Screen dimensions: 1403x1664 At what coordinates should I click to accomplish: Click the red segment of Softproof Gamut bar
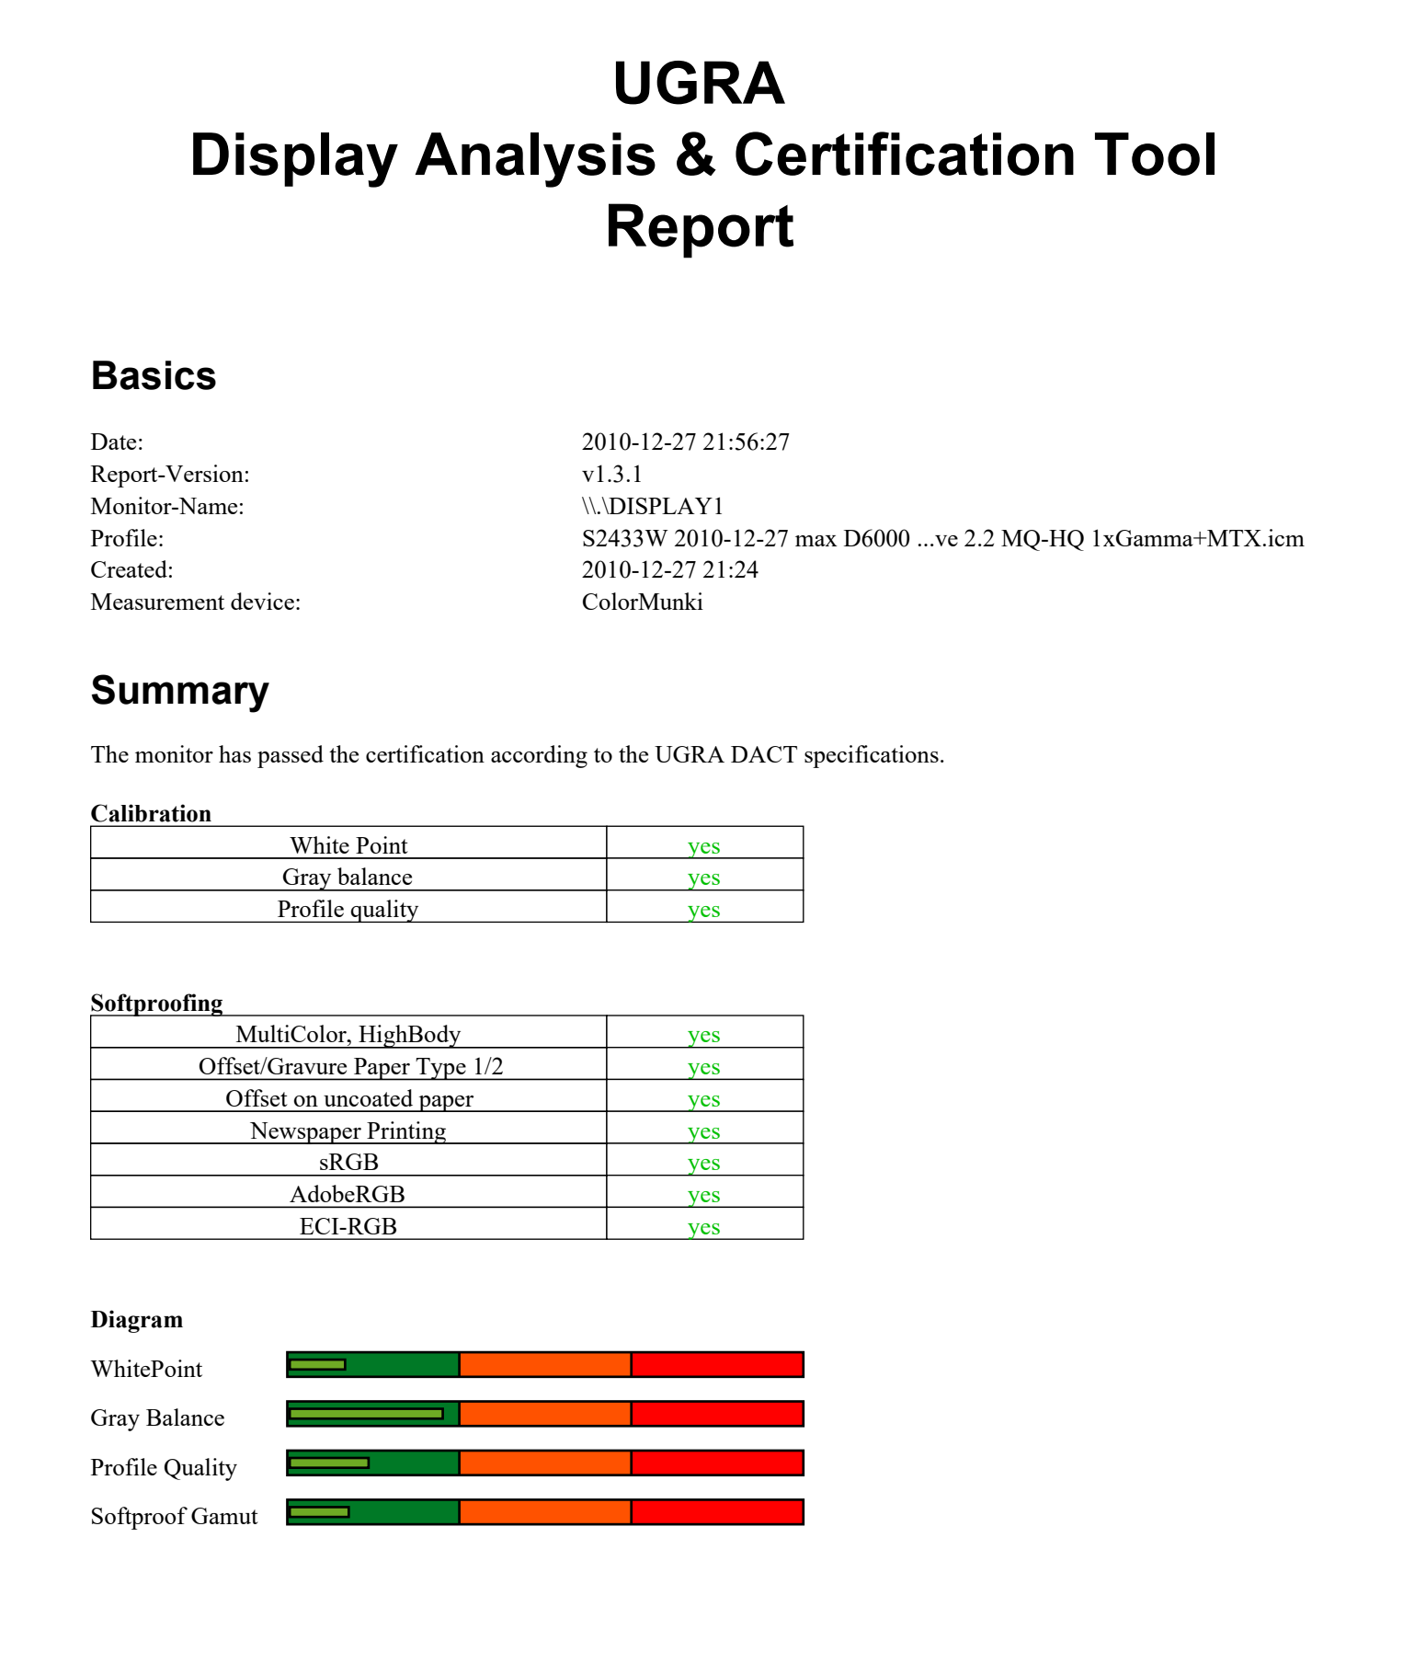[x=717, y=1511]
